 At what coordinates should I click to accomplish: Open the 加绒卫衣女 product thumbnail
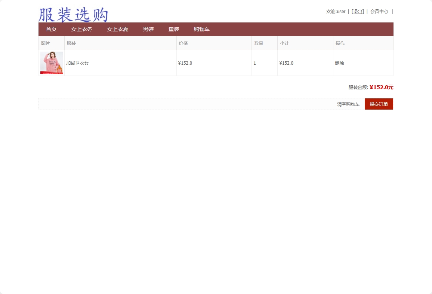[51, 62]
